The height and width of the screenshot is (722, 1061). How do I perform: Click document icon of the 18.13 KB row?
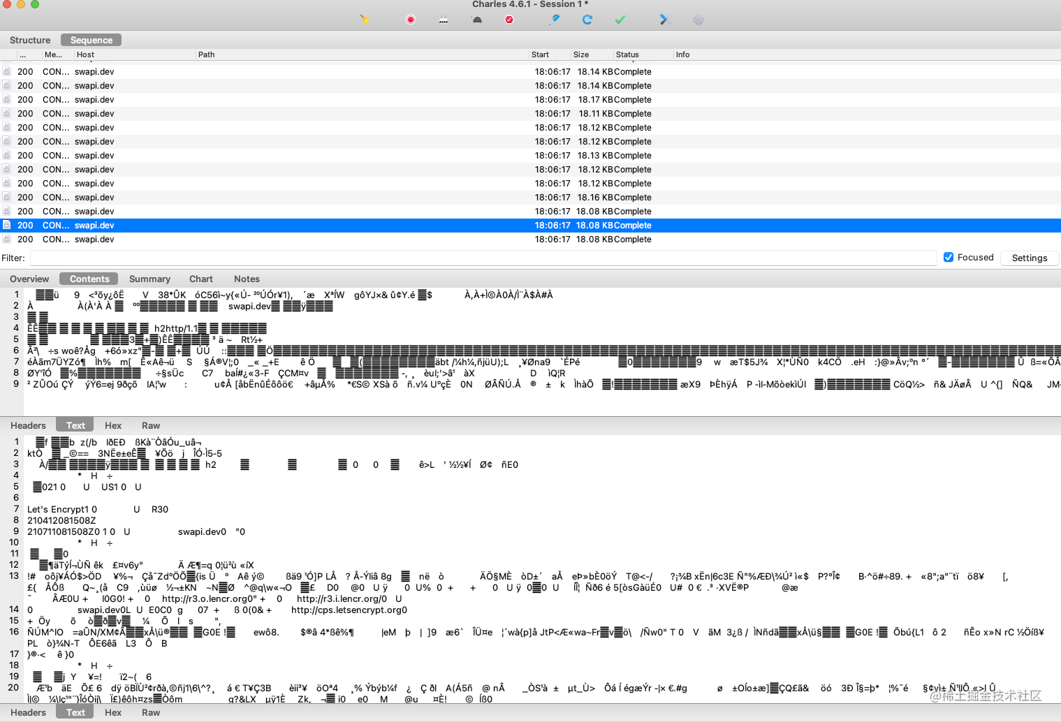pyautogui.click(x=6, y=155)
